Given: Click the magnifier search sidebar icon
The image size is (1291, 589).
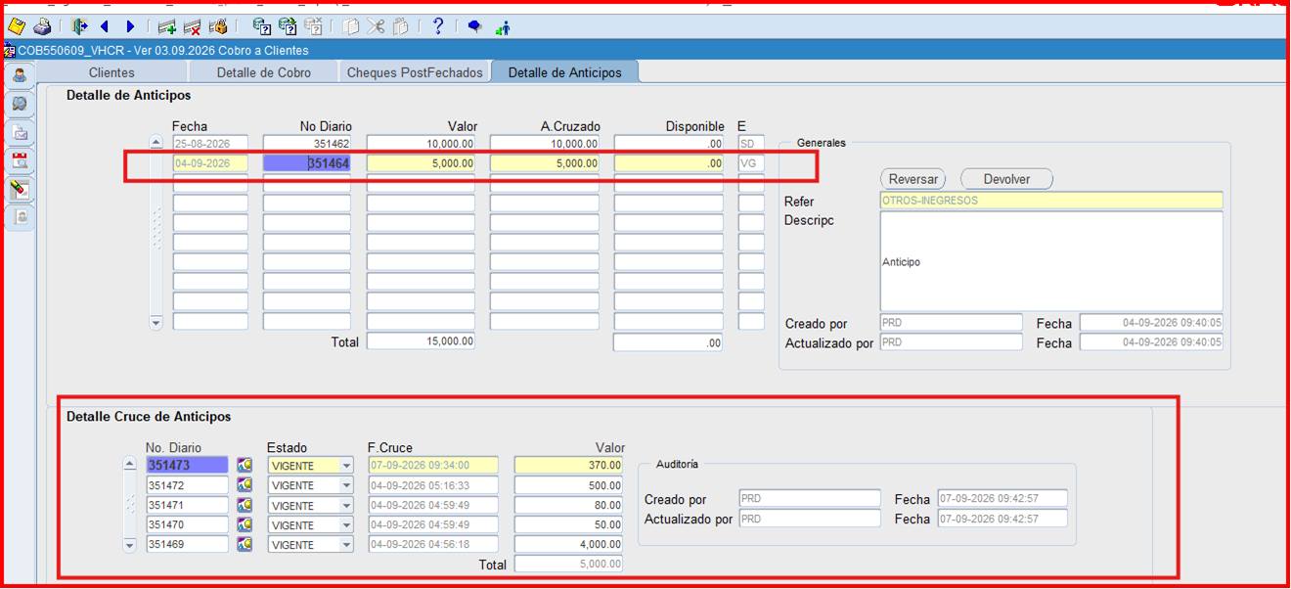Looking at the screenshot, I should click(20, 104).
